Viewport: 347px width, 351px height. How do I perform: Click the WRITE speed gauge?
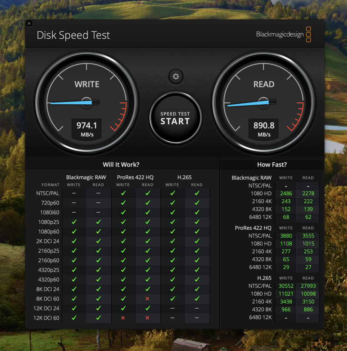[86, 103]
